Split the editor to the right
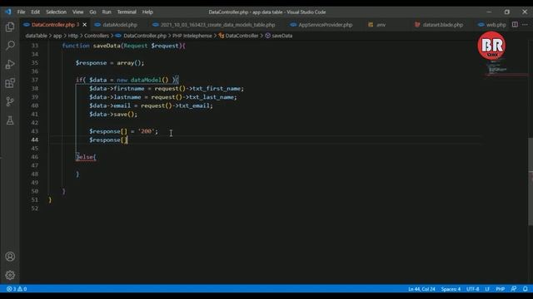 [x=515, y=24]
